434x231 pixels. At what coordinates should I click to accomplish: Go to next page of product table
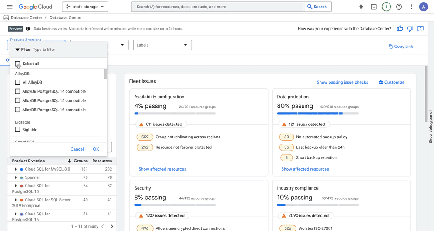click(112, 226)
